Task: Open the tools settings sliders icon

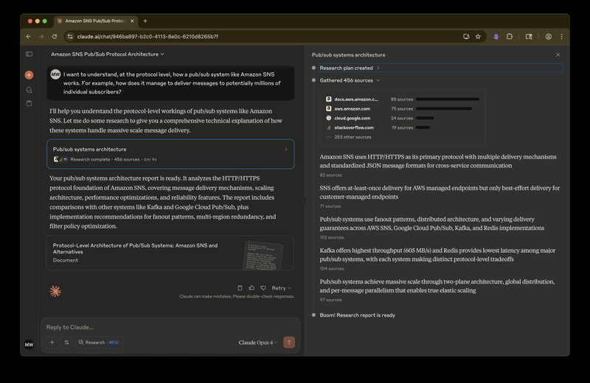Action: 66,342
